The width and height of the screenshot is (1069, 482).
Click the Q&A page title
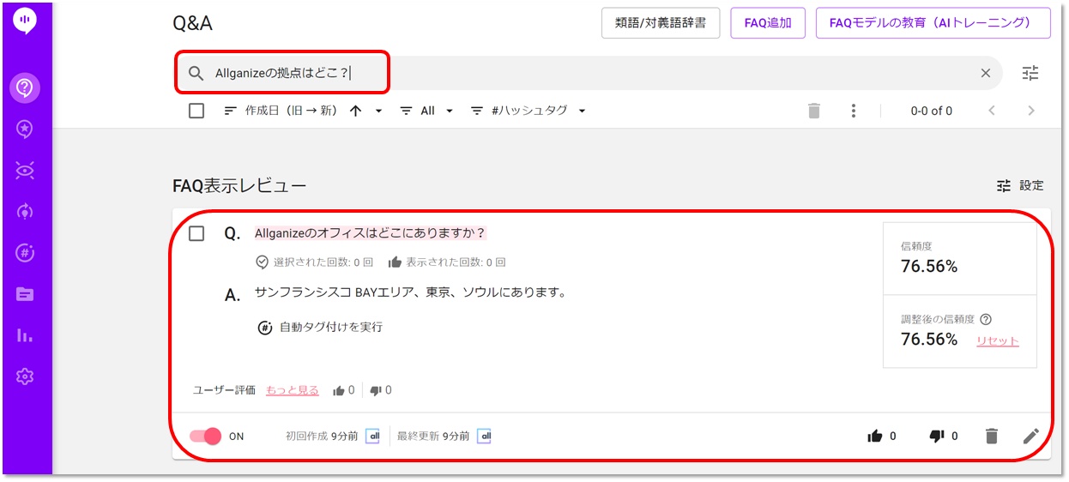(x=192, y=23)
